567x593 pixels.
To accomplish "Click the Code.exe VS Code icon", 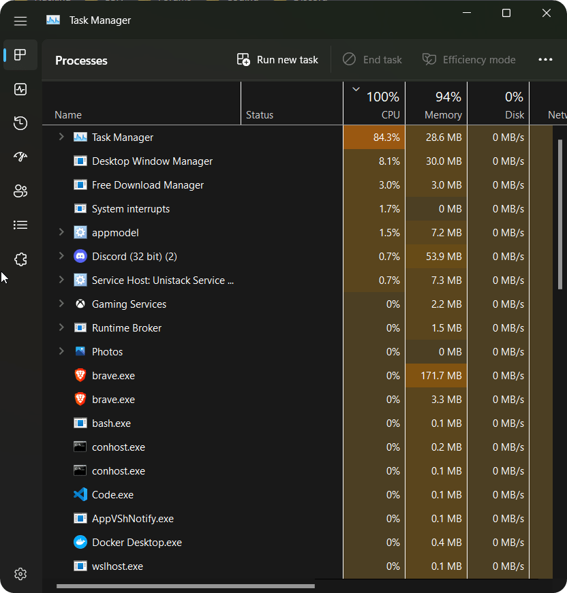I will point(80,495).
